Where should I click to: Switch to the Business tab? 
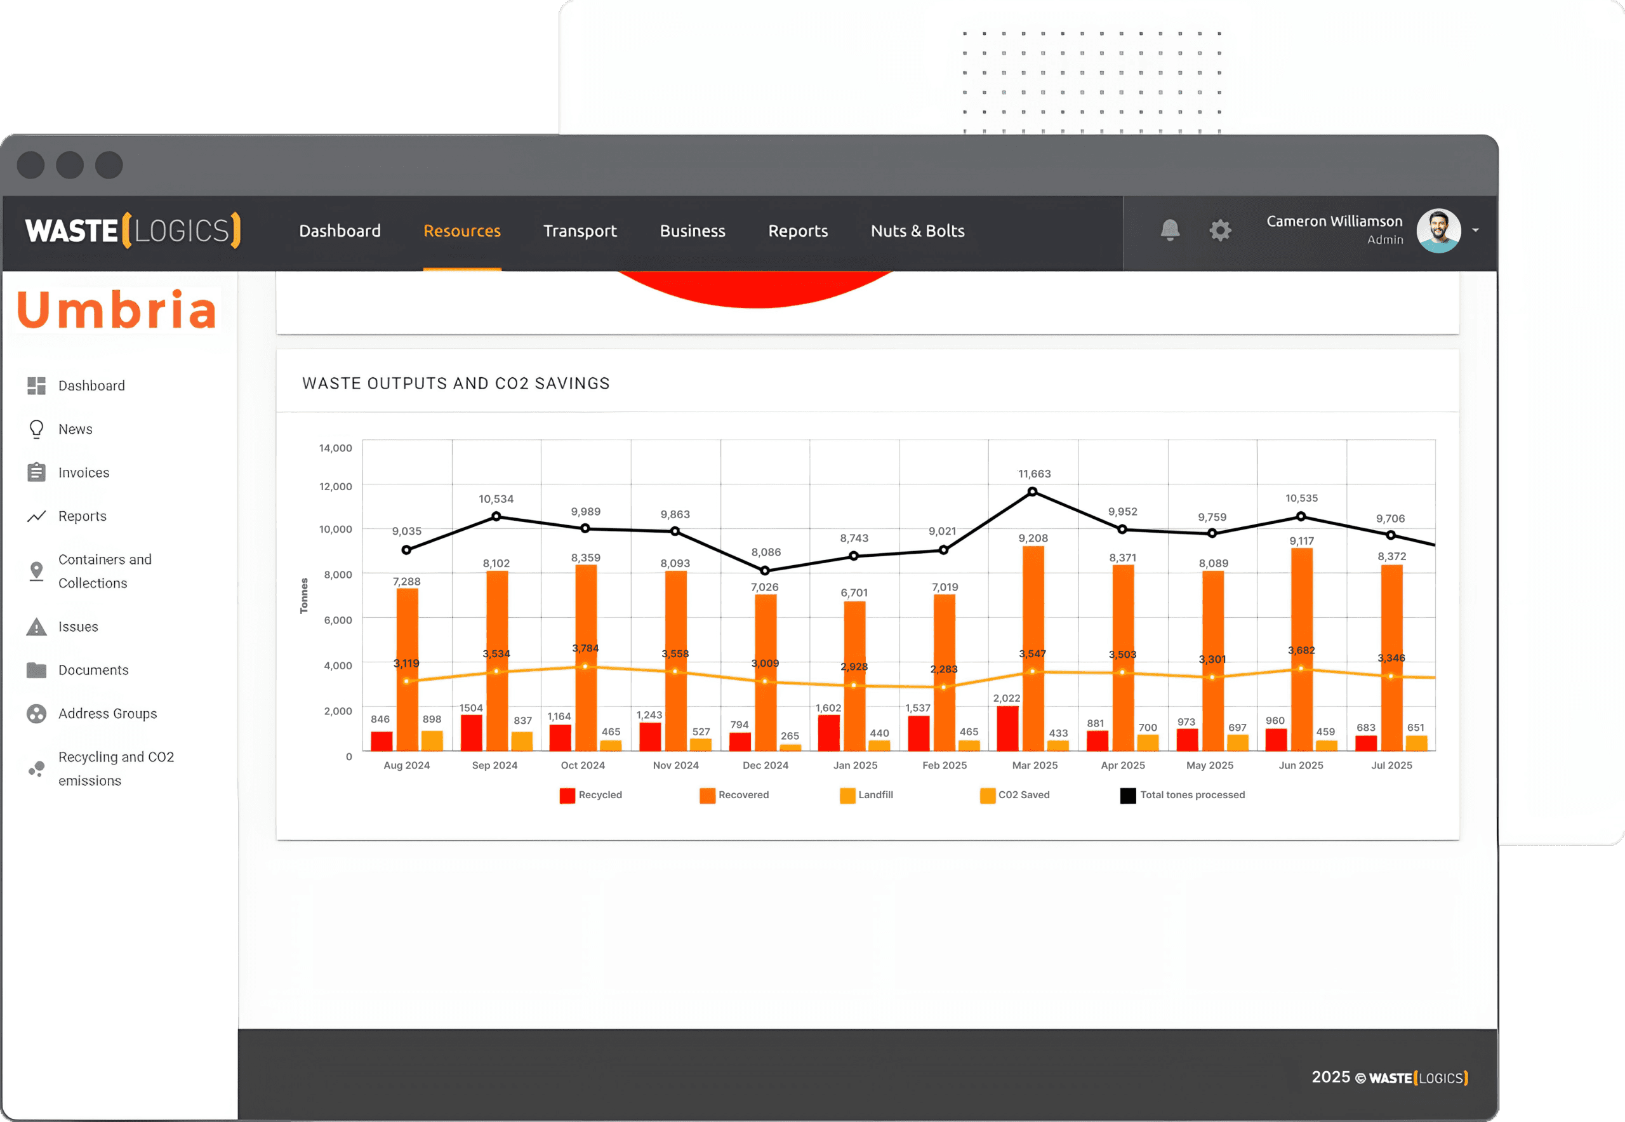(x=693, y=230)
